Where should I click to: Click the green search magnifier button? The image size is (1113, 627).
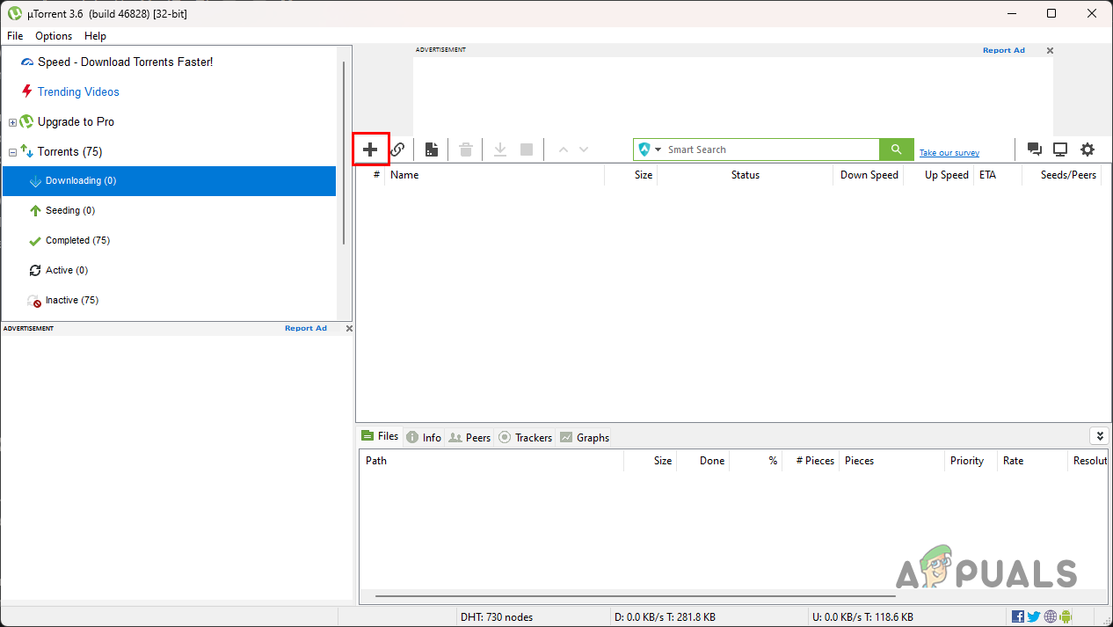895,149
